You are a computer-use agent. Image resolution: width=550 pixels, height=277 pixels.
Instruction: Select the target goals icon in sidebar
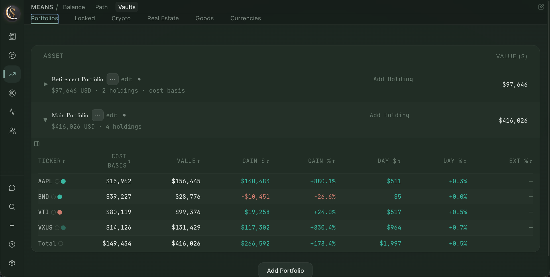12,93
